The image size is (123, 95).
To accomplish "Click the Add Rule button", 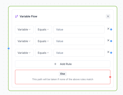I will tap(63, 64).
